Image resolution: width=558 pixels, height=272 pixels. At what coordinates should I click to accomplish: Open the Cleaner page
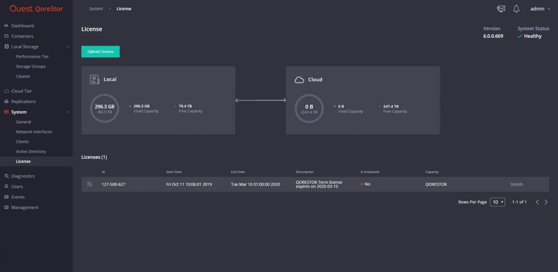(x=23, y=76)
